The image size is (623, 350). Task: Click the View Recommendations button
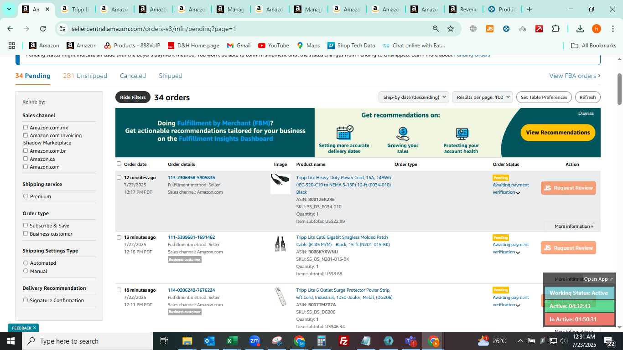click(558, 133)
